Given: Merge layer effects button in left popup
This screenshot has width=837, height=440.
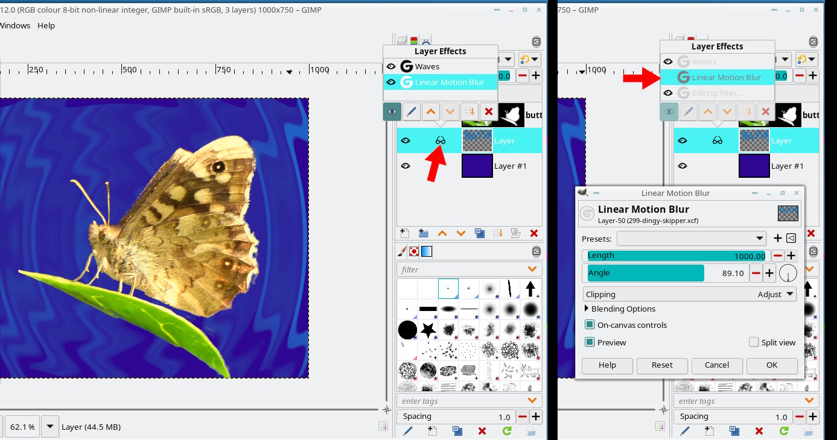Looking at the screenshot, I should (469, 112).
